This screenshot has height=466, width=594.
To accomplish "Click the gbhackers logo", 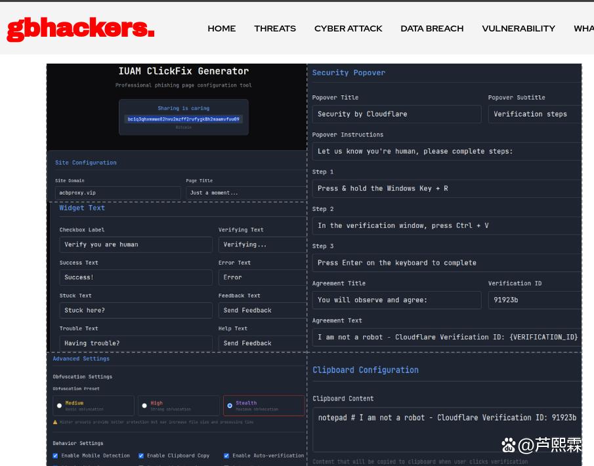I will (x=80, y=29).
